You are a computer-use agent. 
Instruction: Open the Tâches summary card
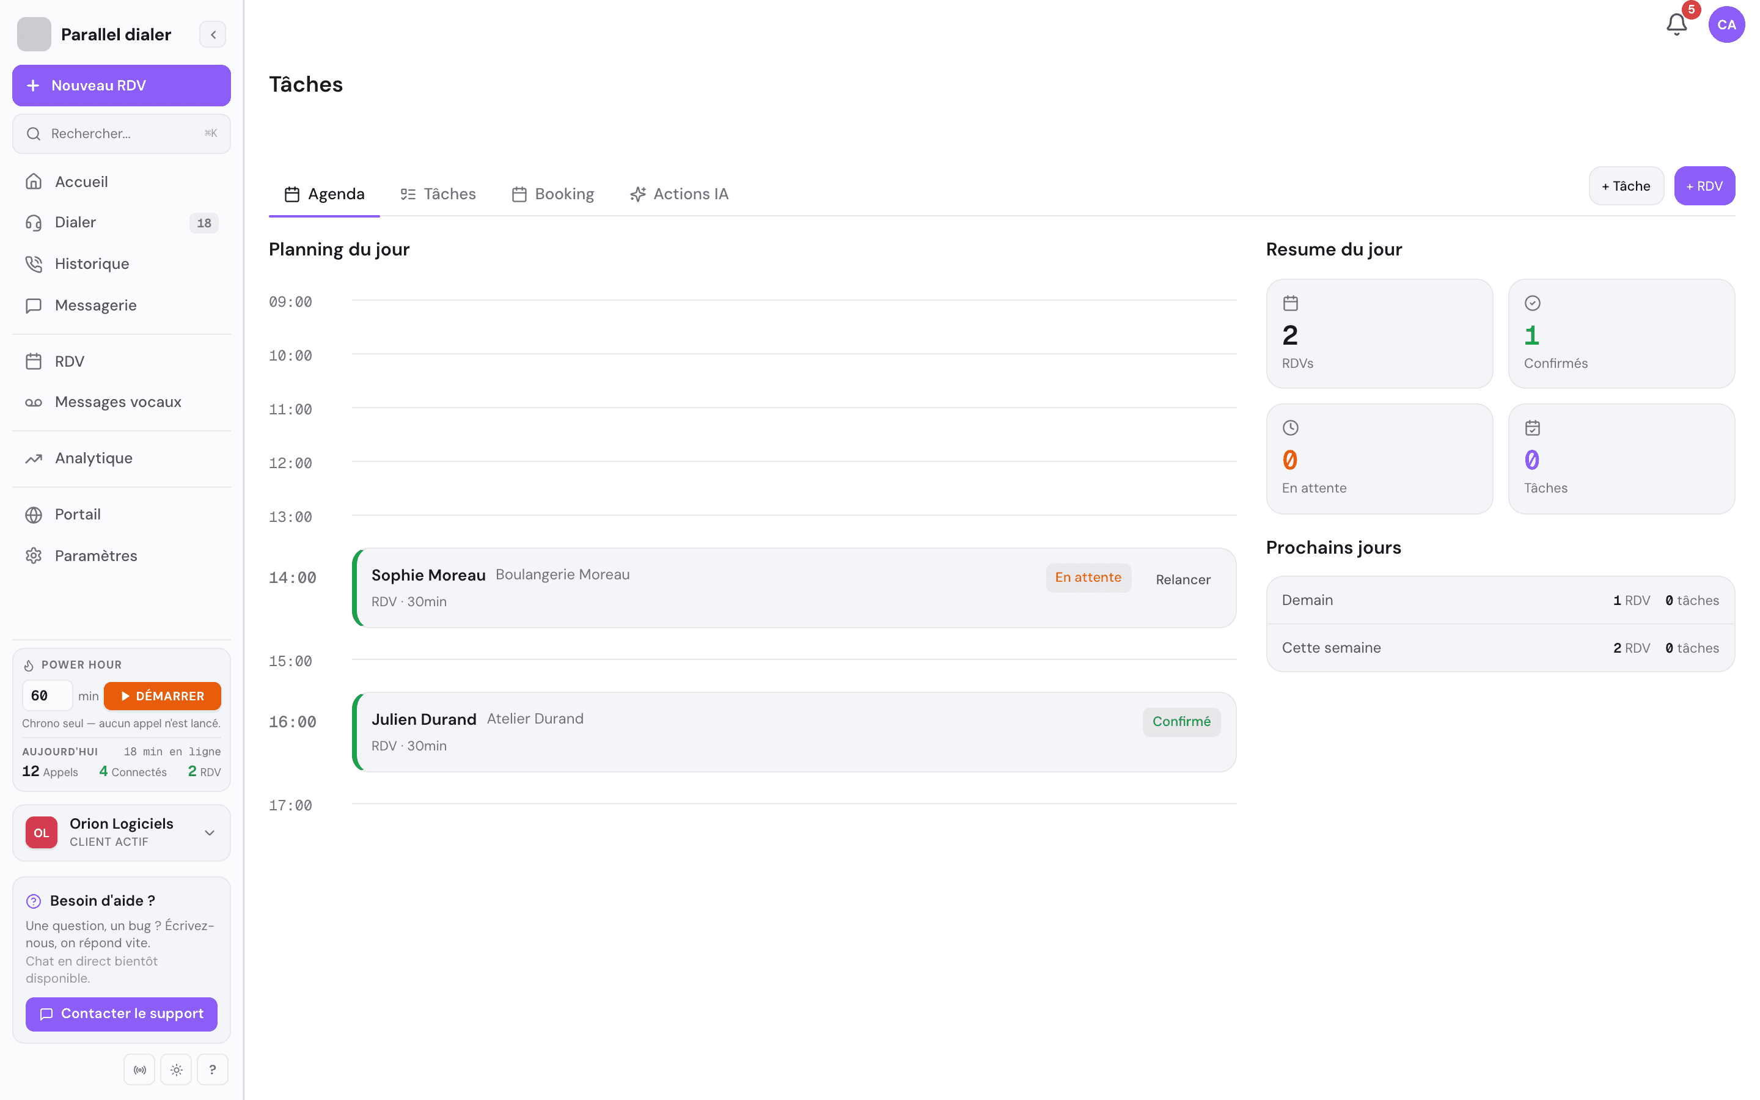pyautogui.click(x=1621, y=458)
